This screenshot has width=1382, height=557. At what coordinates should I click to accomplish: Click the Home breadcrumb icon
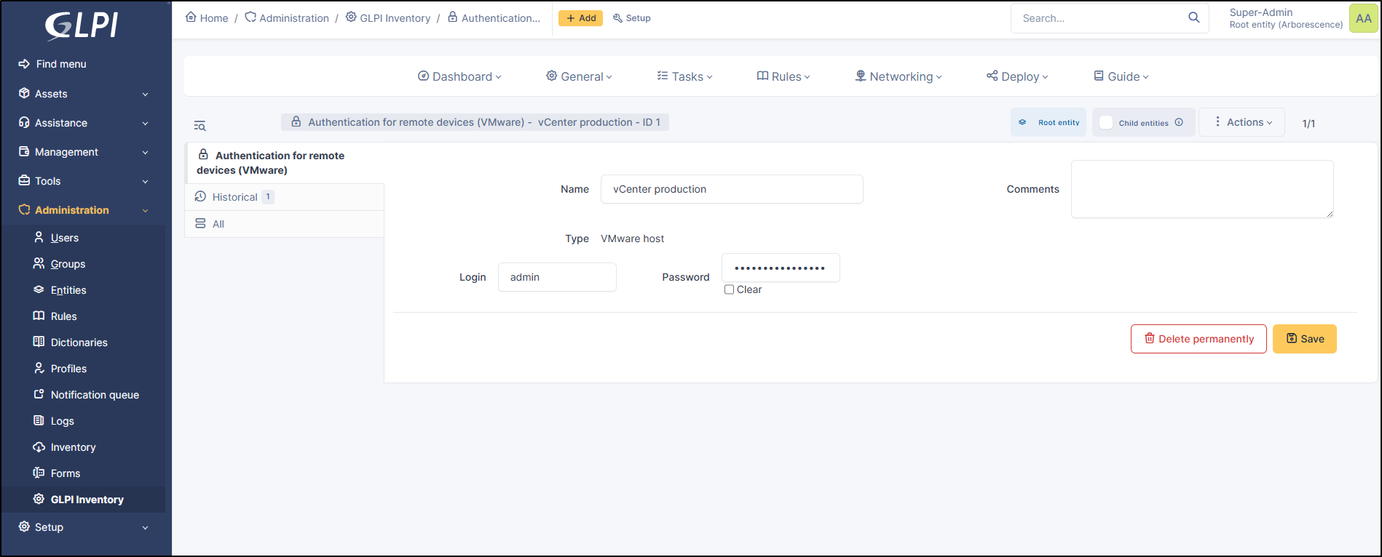191,17
